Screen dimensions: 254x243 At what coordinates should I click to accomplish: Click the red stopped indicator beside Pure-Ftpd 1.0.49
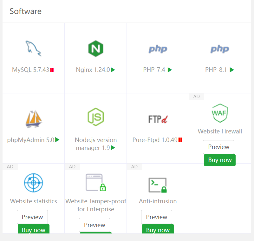(180, 140)
